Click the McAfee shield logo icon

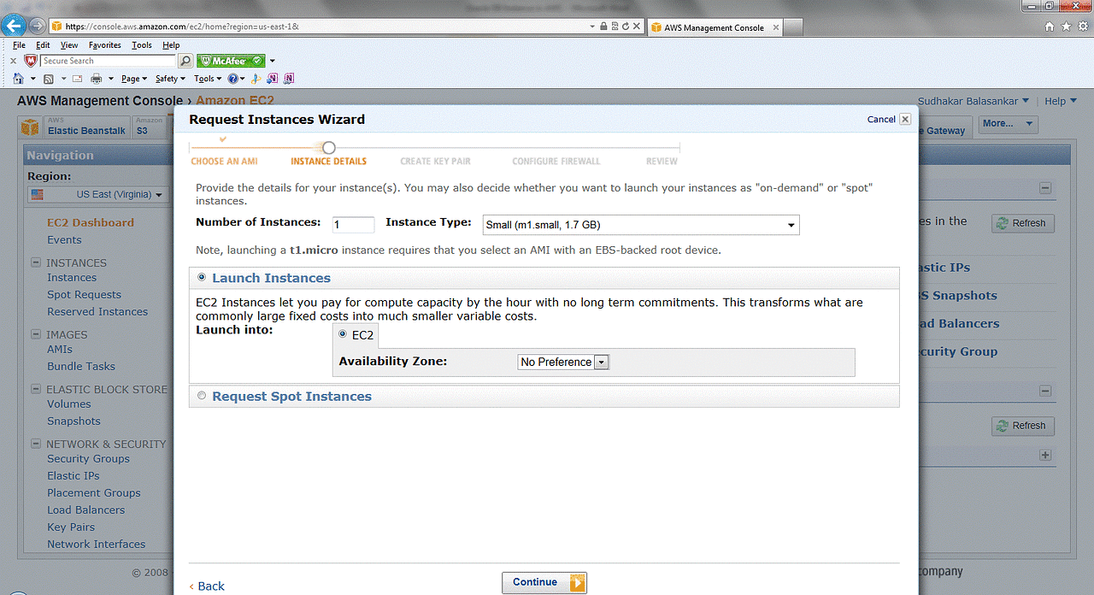pos(31,61)
